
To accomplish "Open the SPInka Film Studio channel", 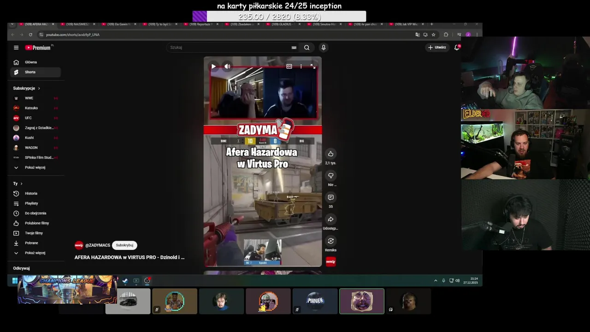I will [35, 158].
